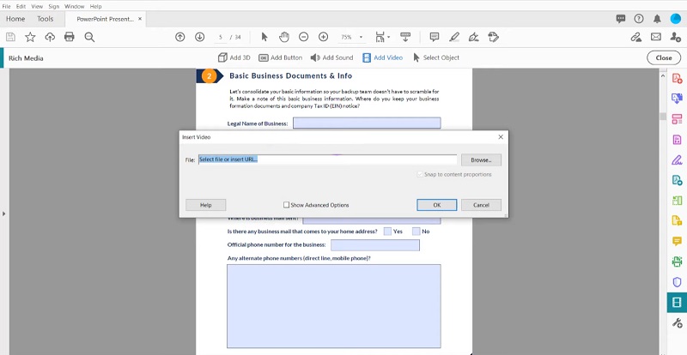Expand the left navigation pane arrow
The width and height of the screenshot is (687, 355).
[4, 214]
